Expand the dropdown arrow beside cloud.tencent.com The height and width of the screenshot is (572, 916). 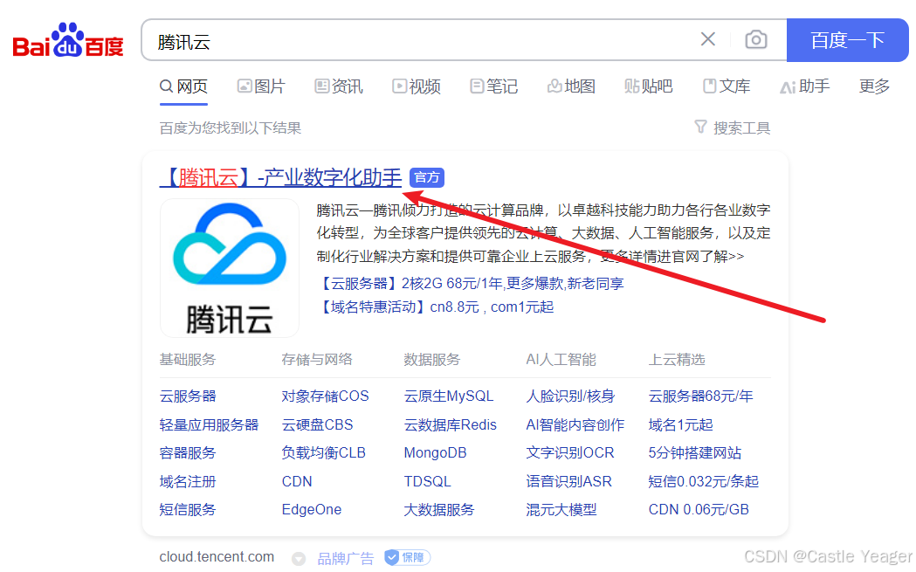point(299,559)
